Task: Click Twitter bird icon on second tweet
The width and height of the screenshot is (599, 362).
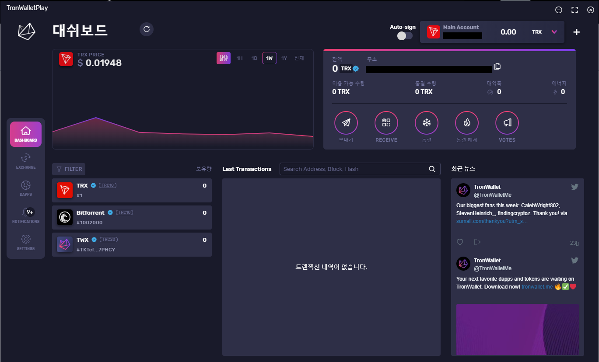Action: pos(575,260)
